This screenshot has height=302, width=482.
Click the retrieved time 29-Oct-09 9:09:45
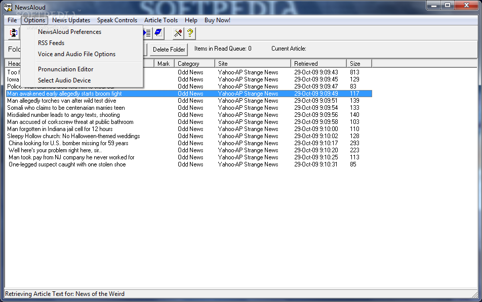(316, 79)
